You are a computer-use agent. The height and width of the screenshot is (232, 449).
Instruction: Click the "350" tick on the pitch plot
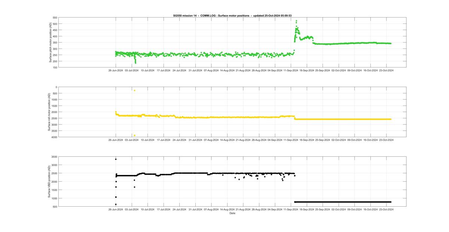pos(55,43)
